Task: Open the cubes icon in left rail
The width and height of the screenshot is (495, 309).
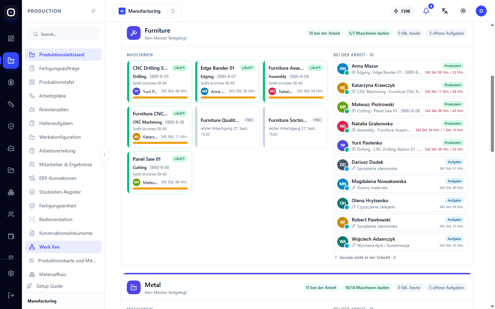Action: coord(11,192)
